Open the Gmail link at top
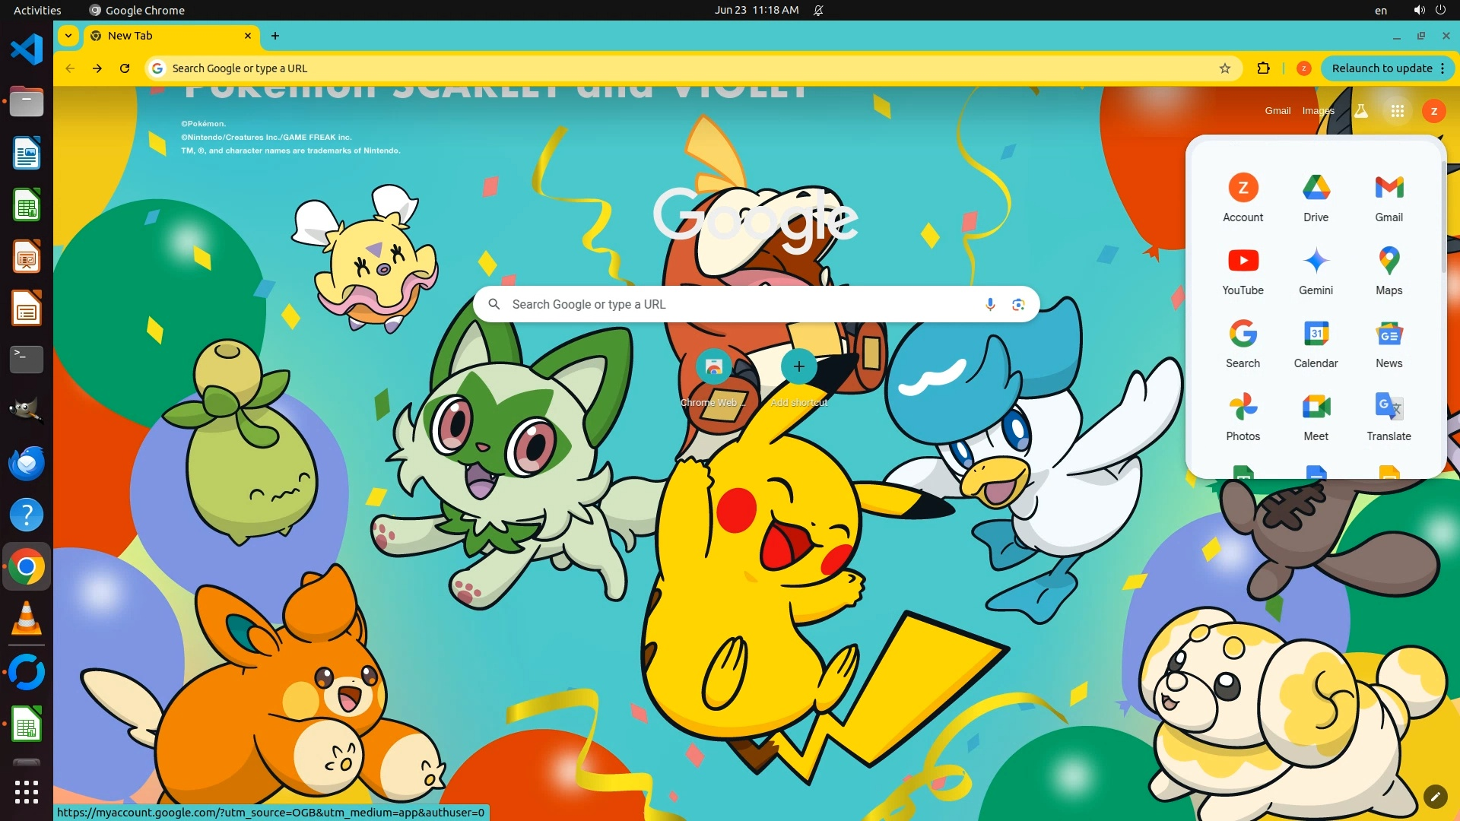 pyautogui.click(x=1277, y=111)
